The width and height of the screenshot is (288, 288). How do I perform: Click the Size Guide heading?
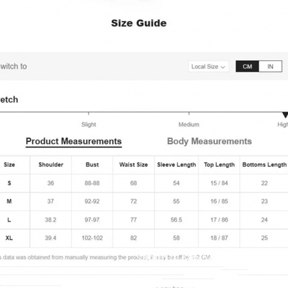139,23
